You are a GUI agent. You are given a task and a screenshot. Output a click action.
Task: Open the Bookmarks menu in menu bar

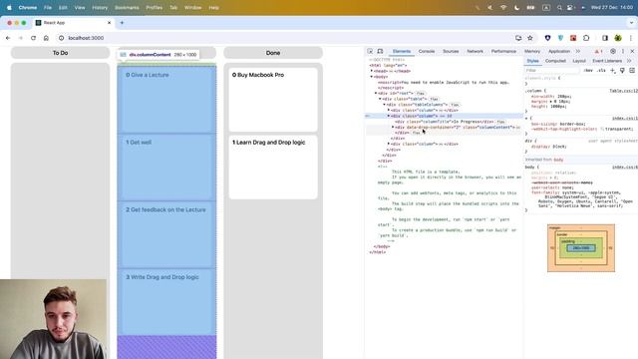point(127,7)
